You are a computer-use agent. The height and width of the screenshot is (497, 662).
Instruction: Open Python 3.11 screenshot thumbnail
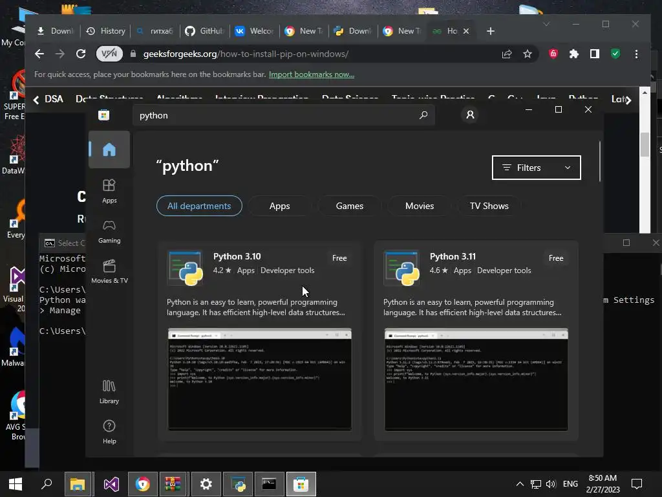point(476,379)
